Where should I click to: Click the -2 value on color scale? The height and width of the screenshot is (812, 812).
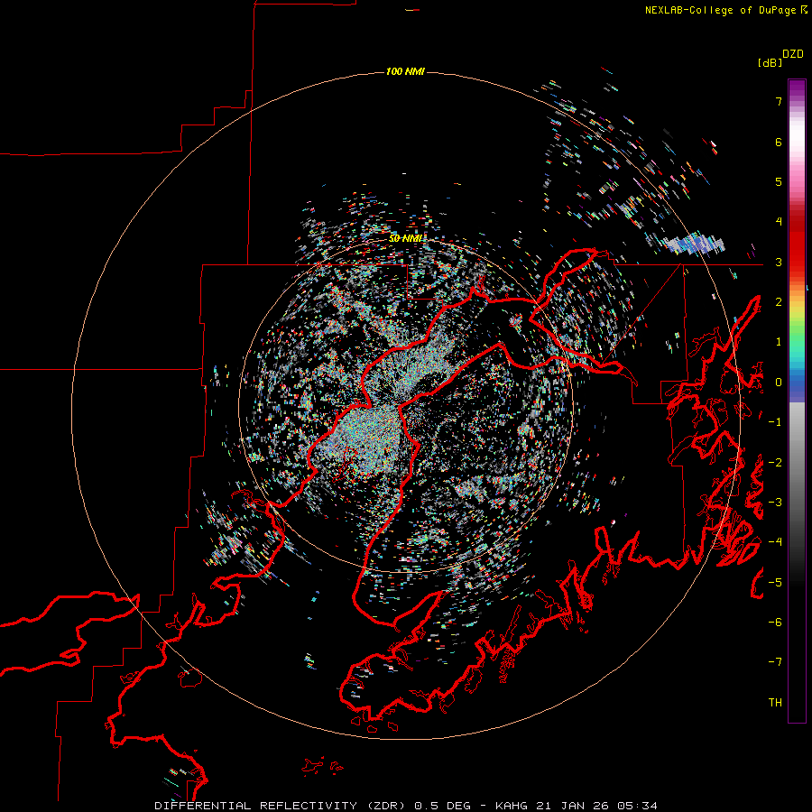[x=775, y=463]
